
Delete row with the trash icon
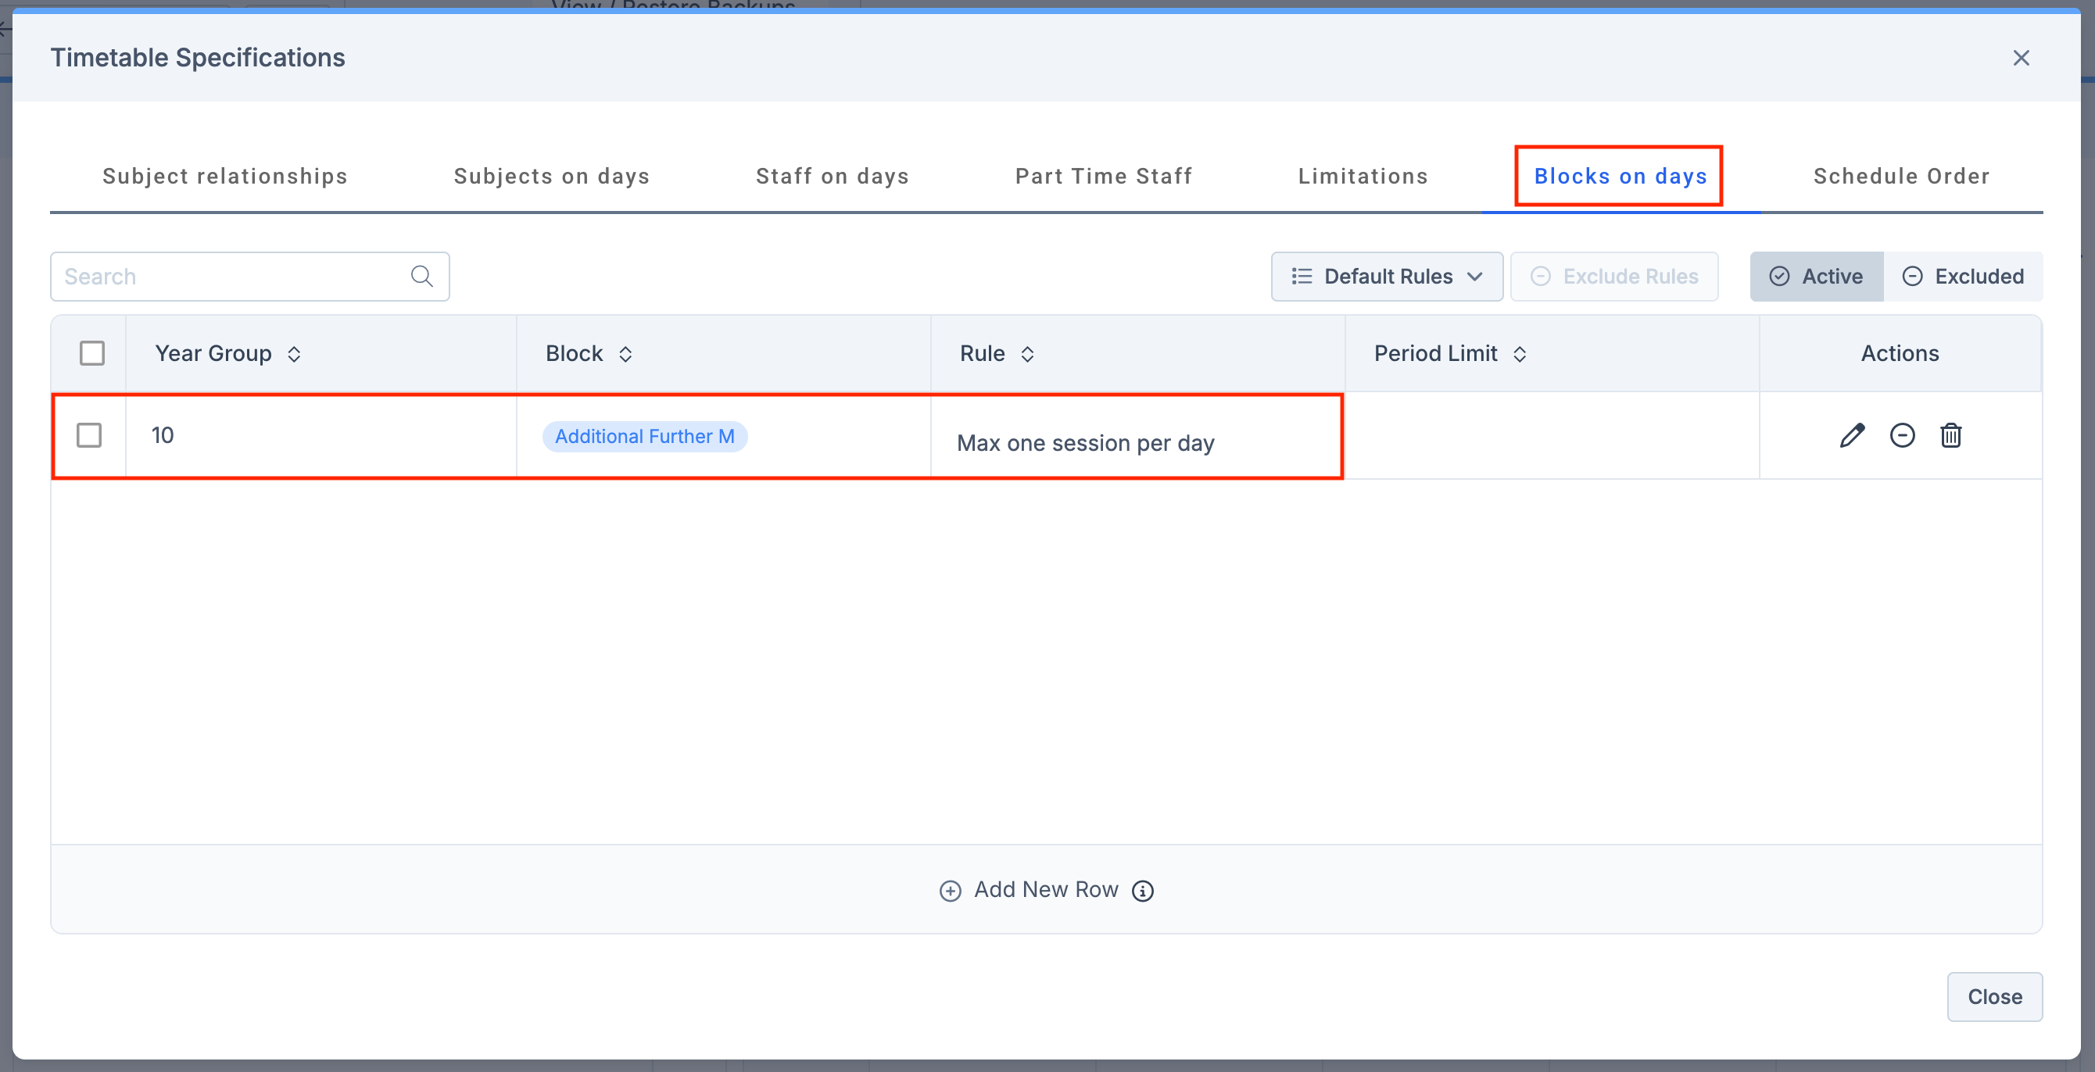click(x=1950, y=436)
